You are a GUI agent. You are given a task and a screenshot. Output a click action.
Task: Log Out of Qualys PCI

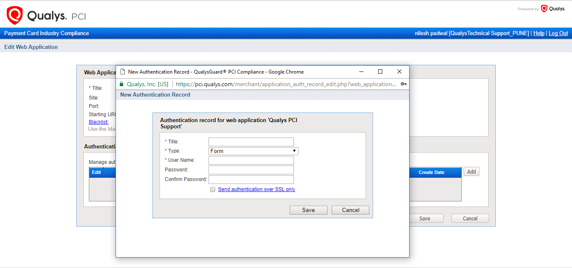click(558, 33)
